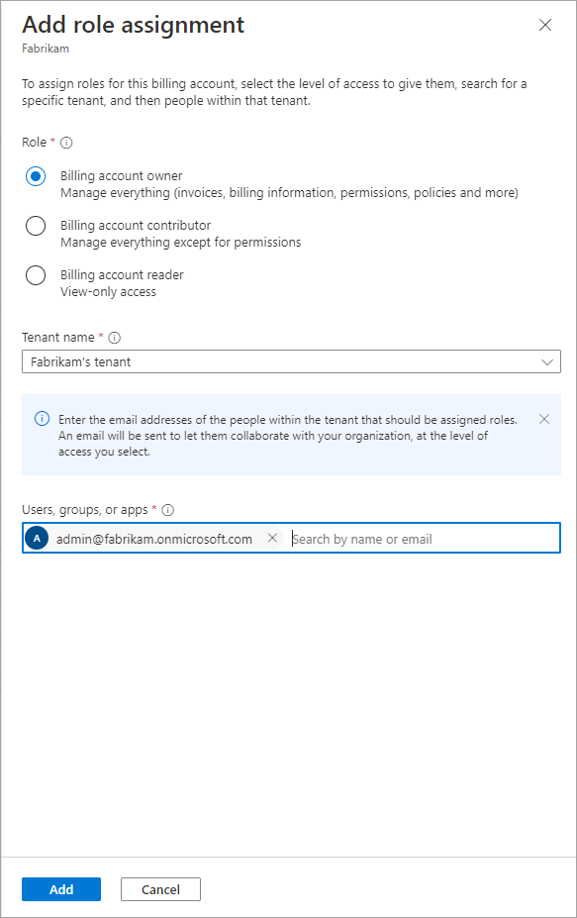Screen dimensions: 577x918
Task: Click the Cancel button
Action: [x=161, y=889]
